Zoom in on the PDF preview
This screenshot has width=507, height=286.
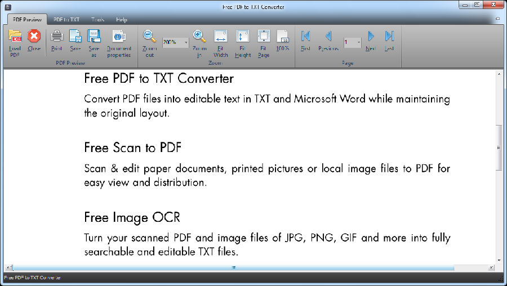[x=199, y=37]
